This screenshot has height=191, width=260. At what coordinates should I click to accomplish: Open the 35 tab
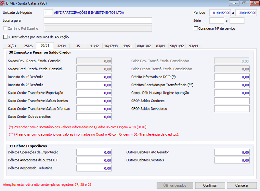(x=78, y=46)
